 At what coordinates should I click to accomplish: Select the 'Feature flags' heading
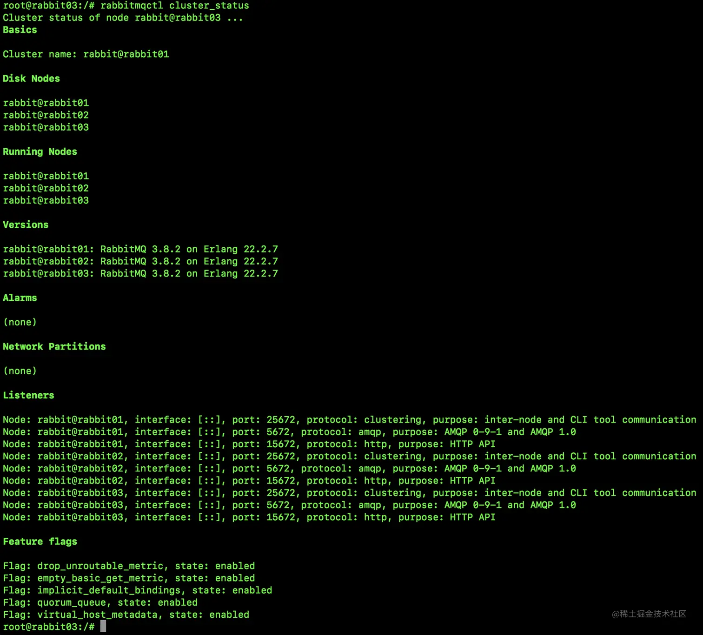click(x=40, y=542)
